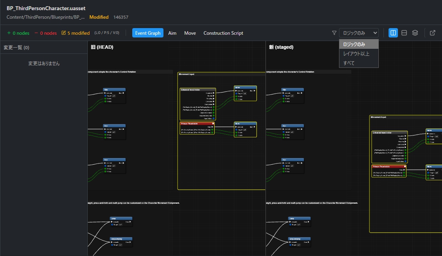Click the 5 modified edit icon
The image size is (442, 256).
click(64, 33)
